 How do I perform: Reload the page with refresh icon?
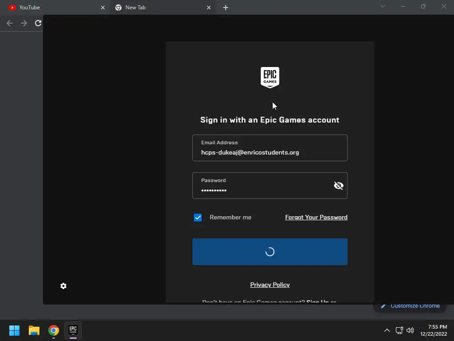(x=38, y=23)
